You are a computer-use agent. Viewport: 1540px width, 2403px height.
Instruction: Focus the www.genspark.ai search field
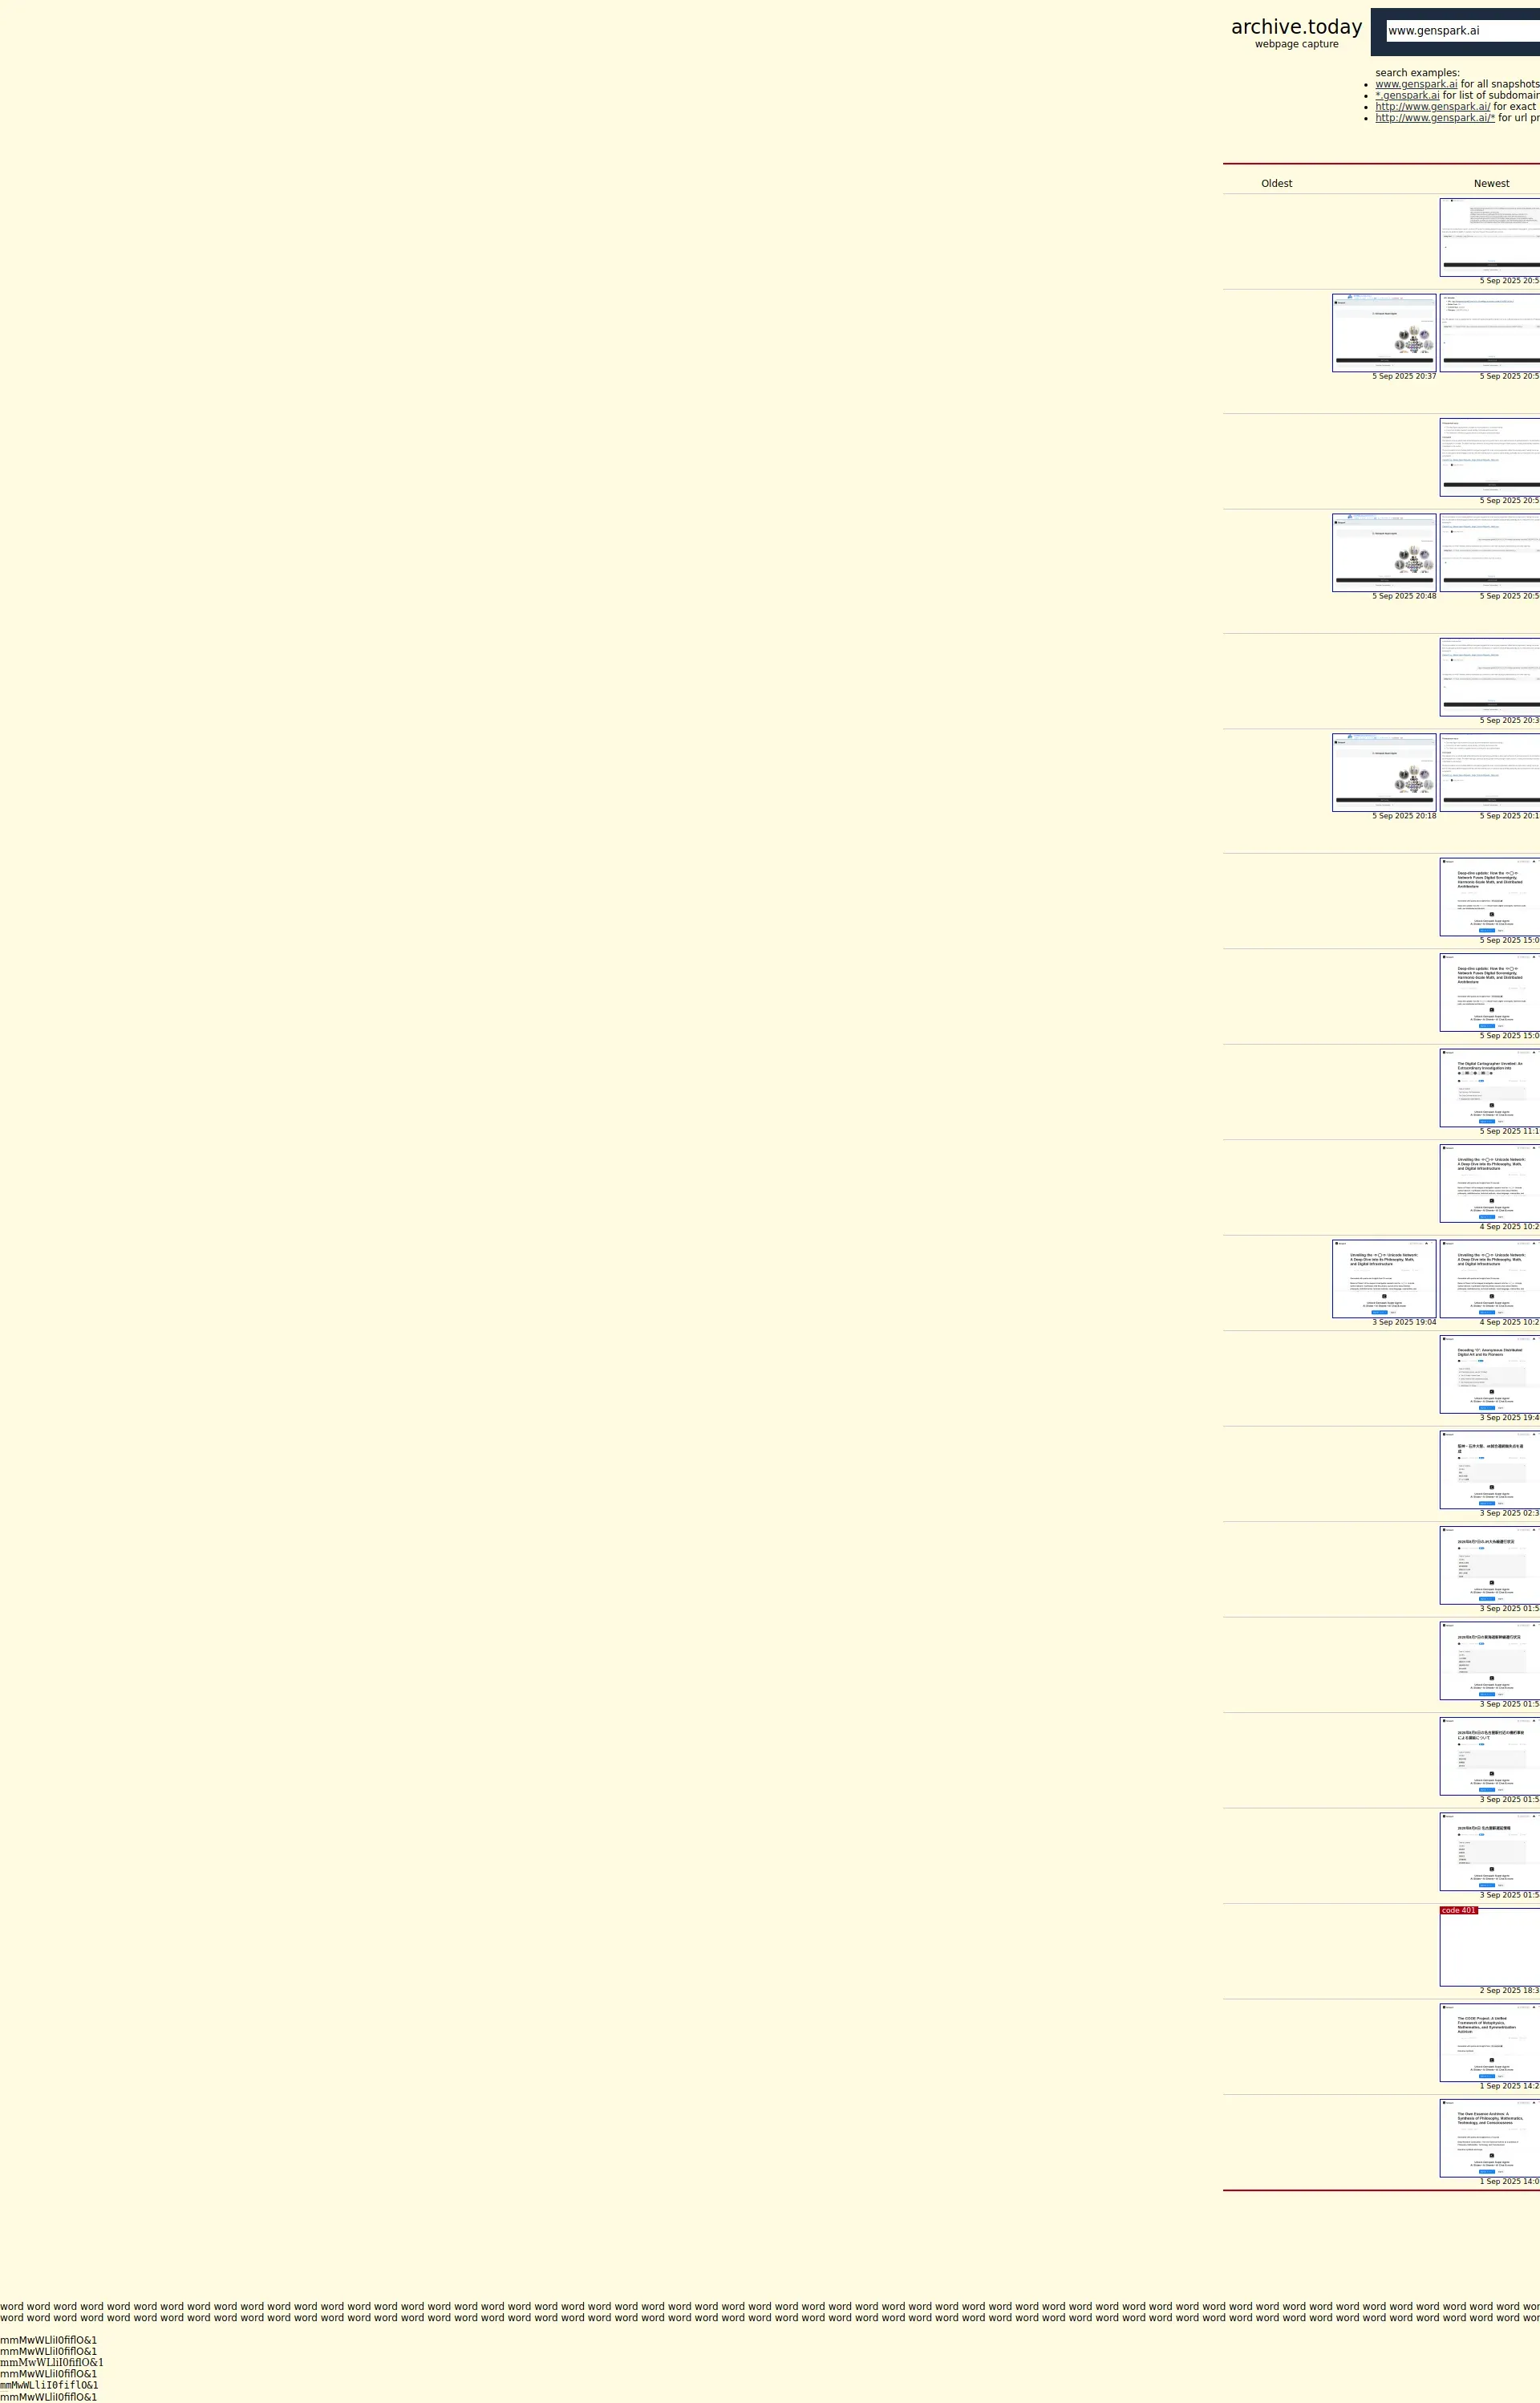pyautogui.click(x=1461, y=31)
